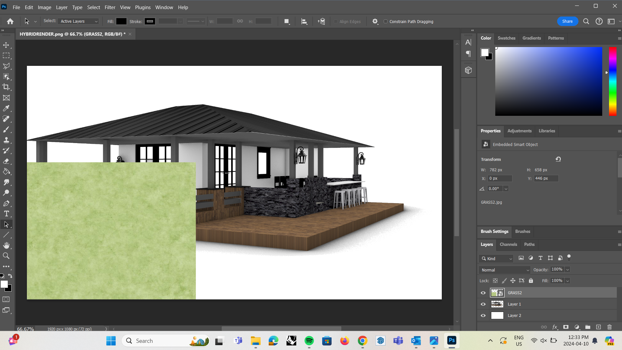Viewport: 622px width, 350px height.
Task: Click the Share button
Action: 567,21
